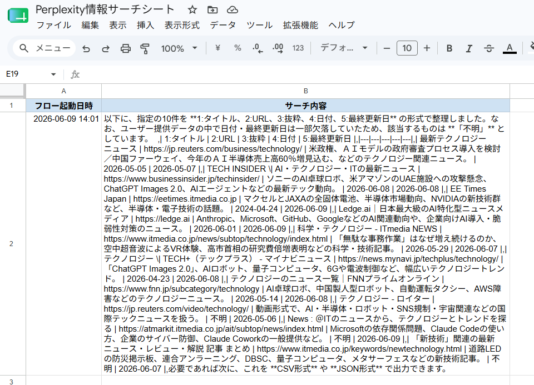534x385 pixels.
Task: Select the paint format tool
Action: point(145,49)
